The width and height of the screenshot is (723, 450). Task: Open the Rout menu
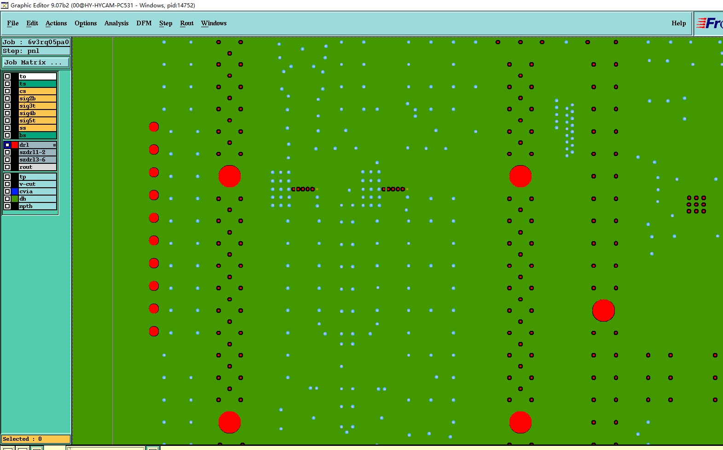[187, 23]
